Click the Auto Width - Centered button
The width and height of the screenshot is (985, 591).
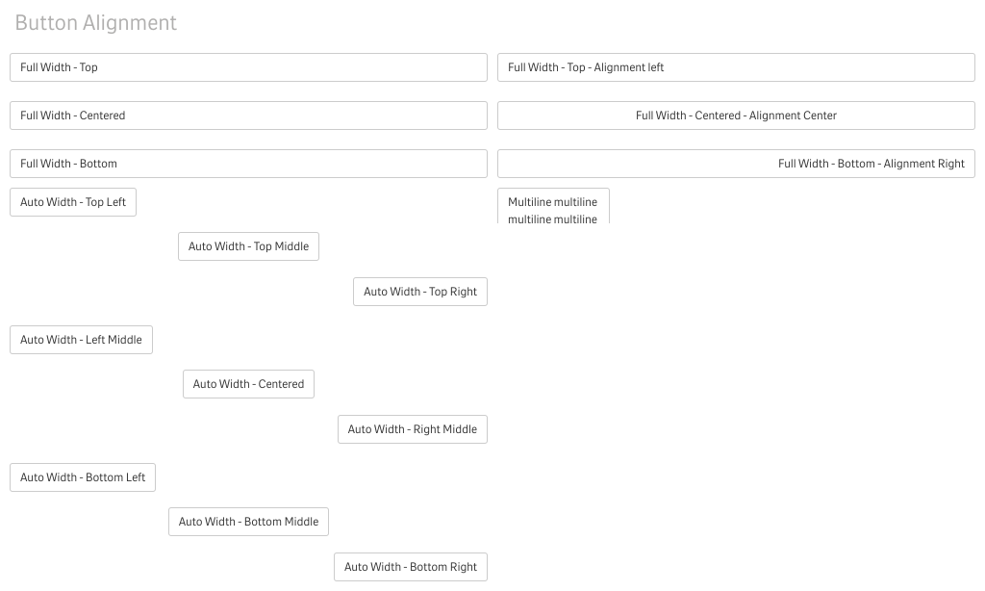click(x=248, y=384)
